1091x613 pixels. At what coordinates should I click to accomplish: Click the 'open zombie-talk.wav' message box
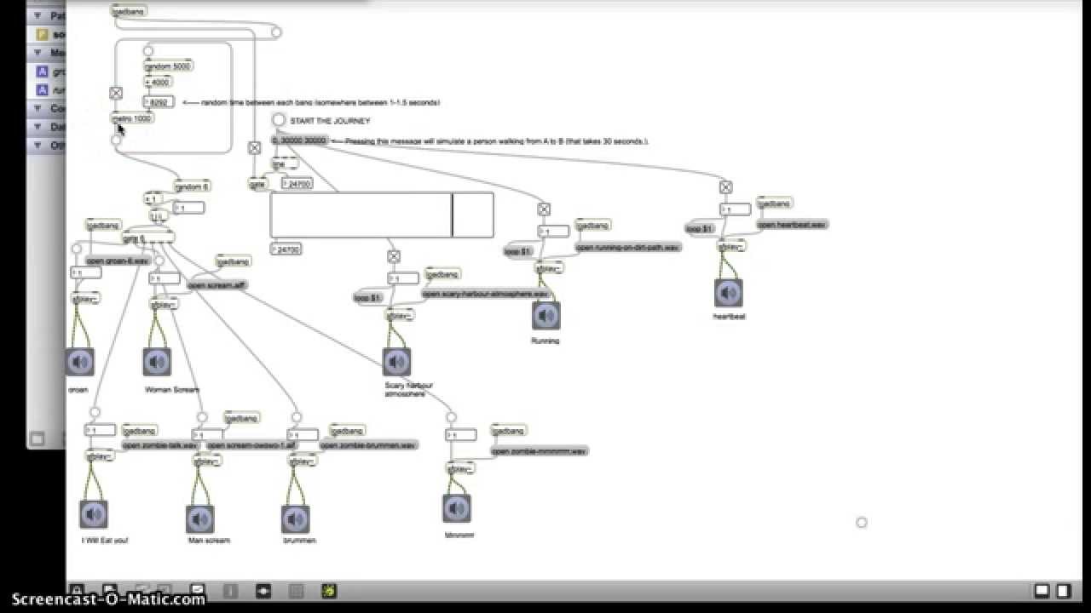pos(160,445)
